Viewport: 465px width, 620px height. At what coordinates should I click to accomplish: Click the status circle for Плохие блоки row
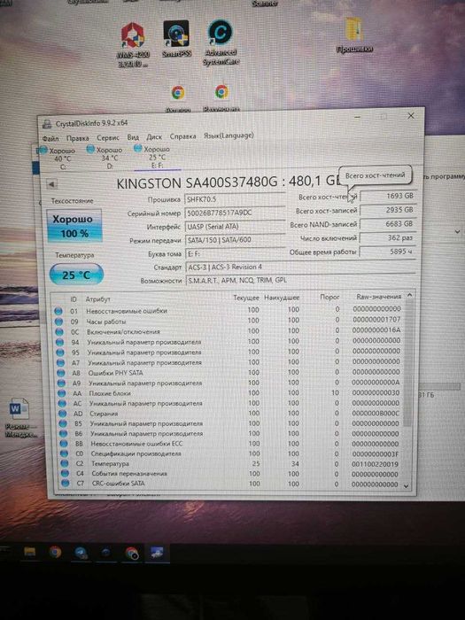click(x=61, y=393)
